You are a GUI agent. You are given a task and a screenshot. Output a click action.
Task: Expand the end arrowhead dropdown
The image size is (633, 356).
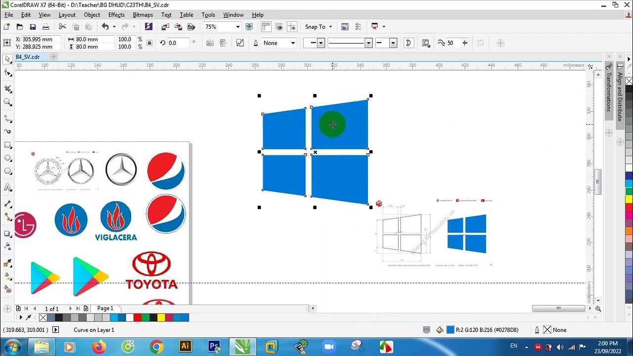(x=393, y=43)
